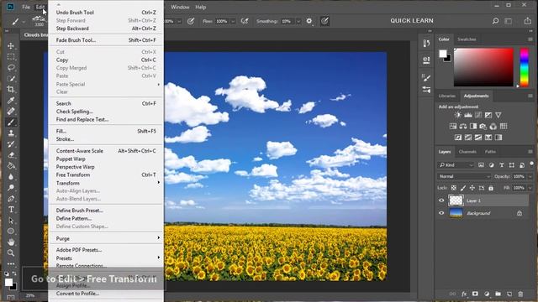Screen dimensions: 538x302
Task: Select the Lasso tool
Action: coord(11,67)
